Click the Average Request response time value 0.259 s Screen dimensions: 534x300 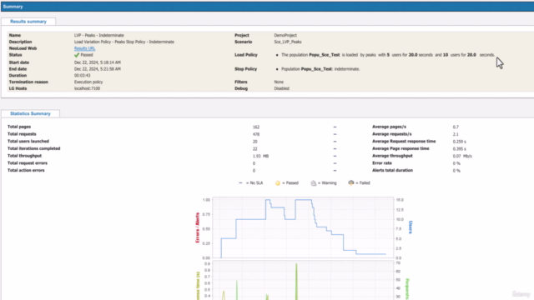coord(460,142)
